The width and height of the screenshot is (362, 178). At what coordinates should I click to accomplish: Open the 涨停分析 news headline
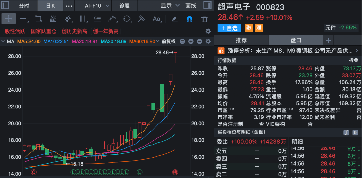[290, 50]
